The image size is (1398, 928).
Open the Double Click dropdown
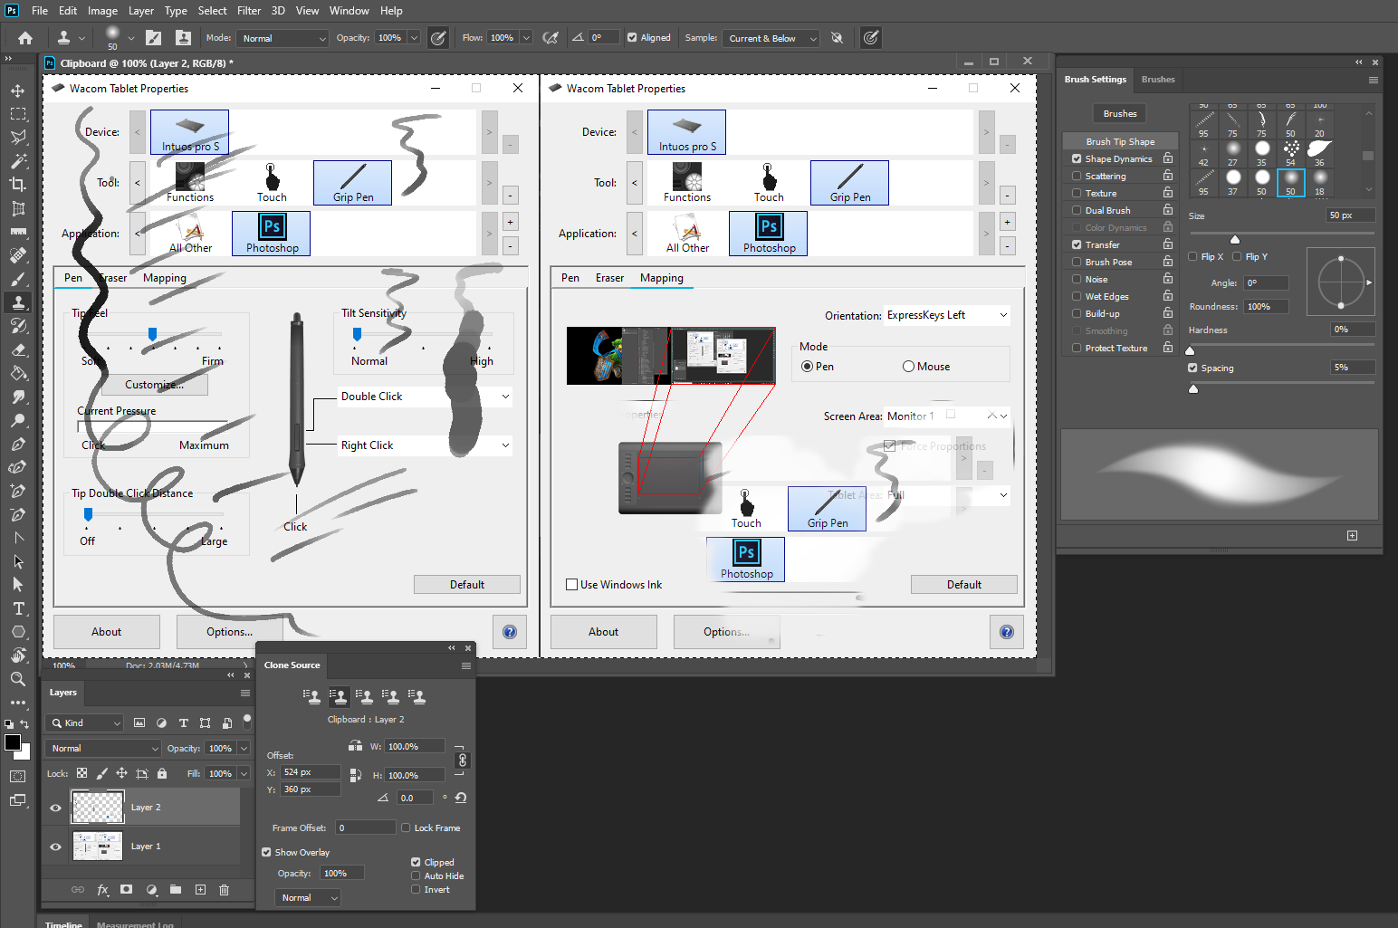click(503, 396)
